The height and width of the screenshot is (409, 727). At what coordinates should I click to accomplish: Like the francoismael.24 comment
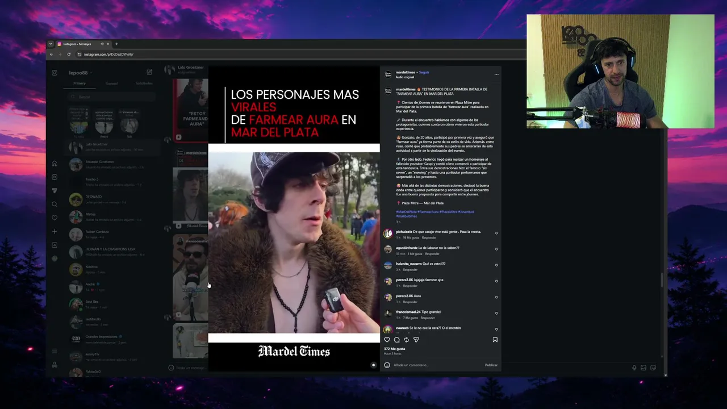[496, 313]
